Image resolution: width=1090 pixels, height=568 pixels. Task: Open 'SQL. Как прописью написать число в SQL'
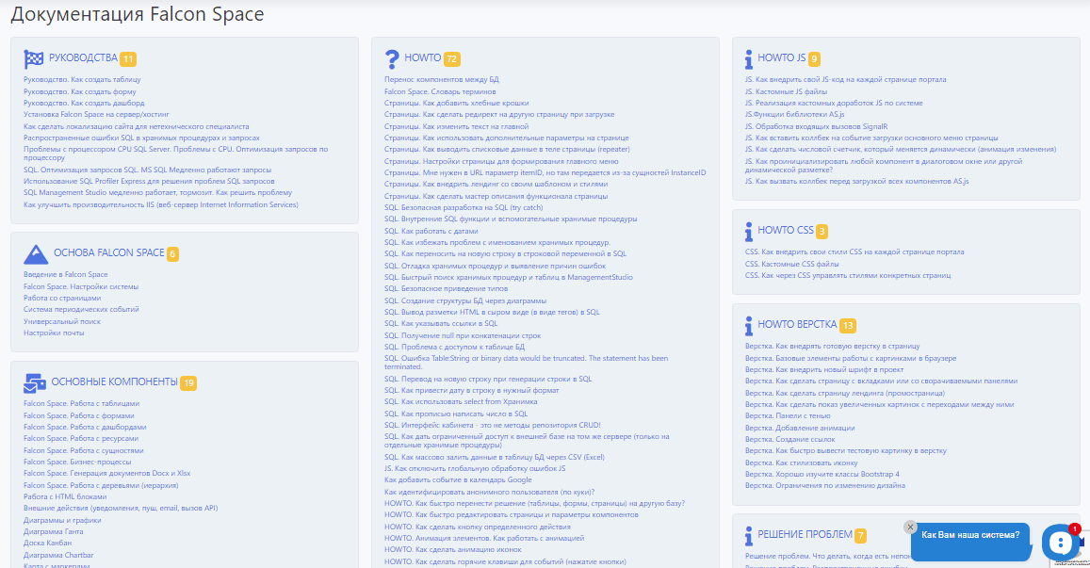point(456,414)
